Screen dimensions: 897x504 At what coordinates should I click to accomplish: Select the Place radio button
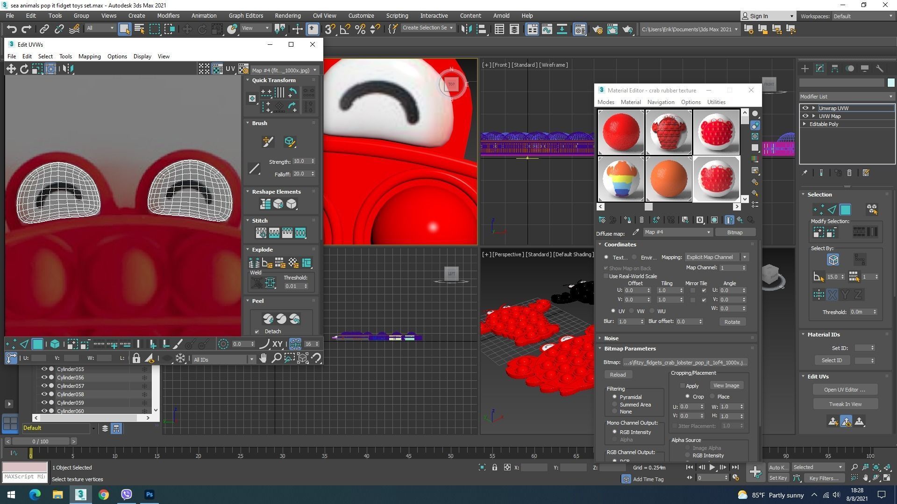712,397
